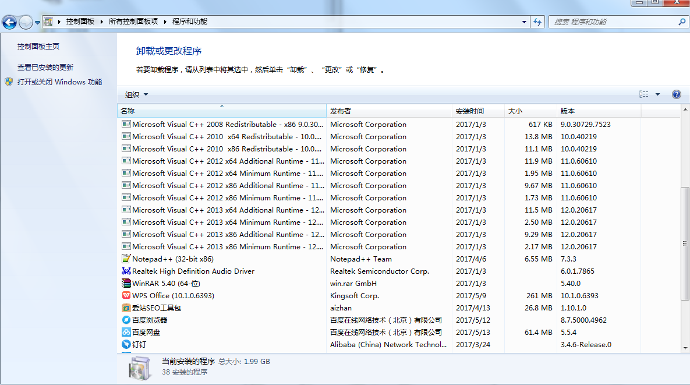The image size is (690, 385).
Task: Select Visual C++ 2012 x86 Additional Runtime icon
Action: pyautogui.click(x=126, y=185)
